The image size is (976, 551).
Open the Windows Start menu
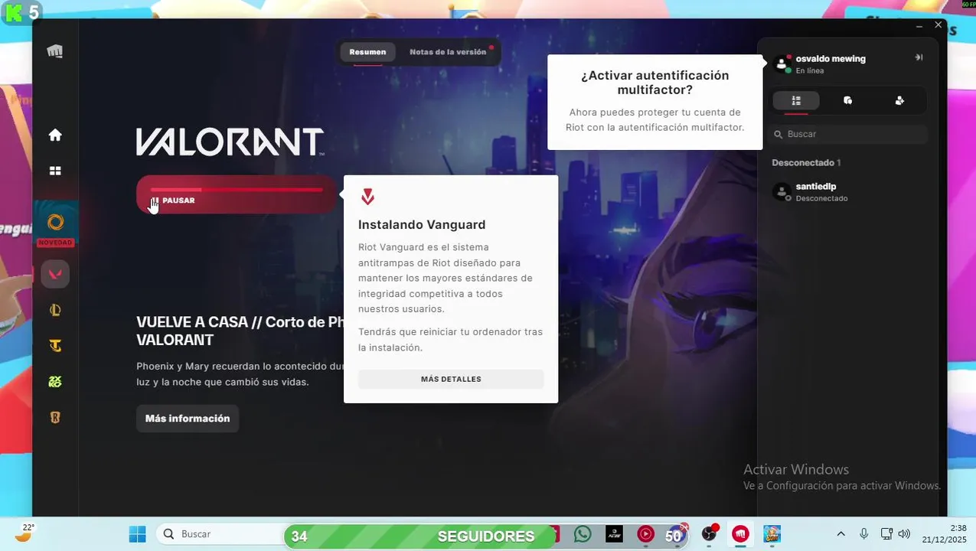click(137, 534)
